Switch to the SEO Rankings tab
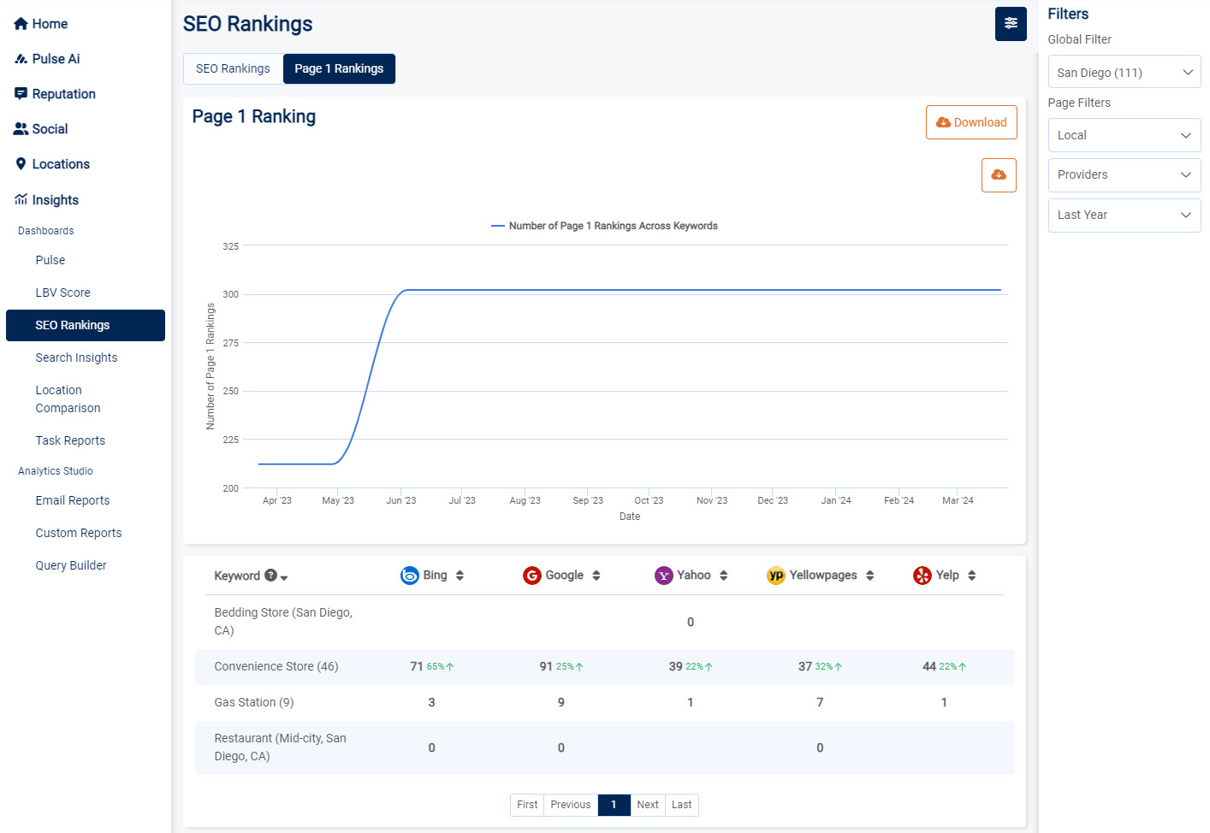This screenshot has height=833, width=1210. click(233, 69)
